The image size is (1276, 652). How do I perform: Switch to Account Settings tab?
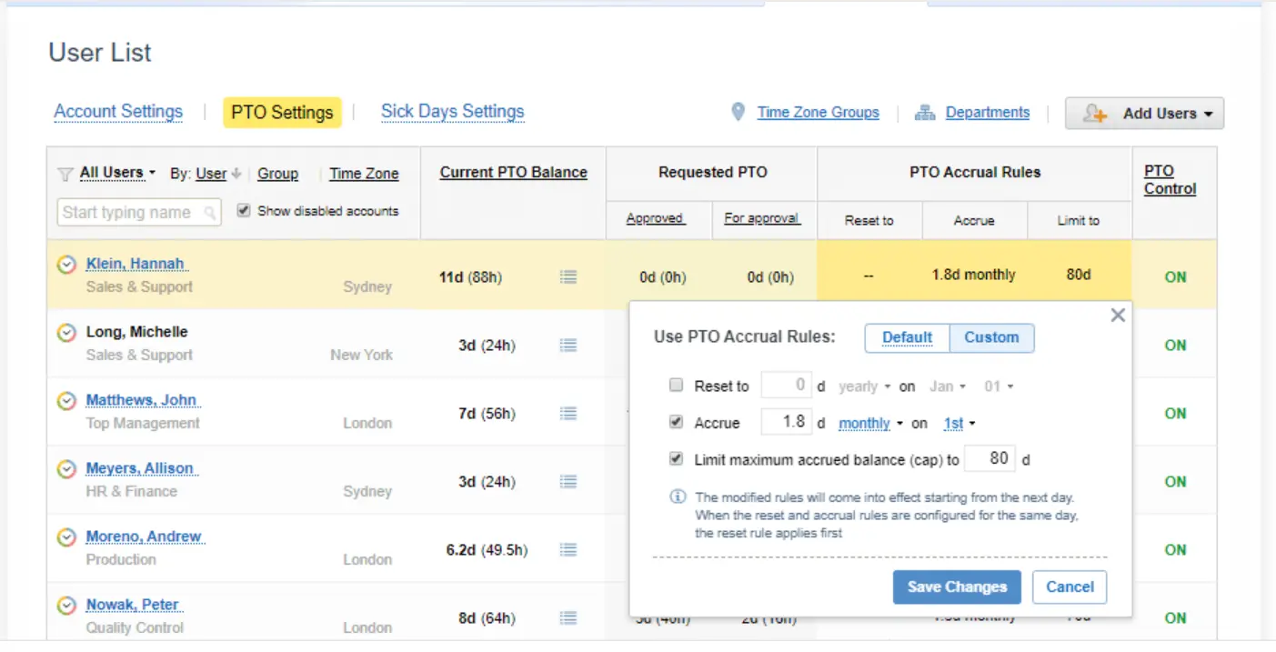coord(118,112)
